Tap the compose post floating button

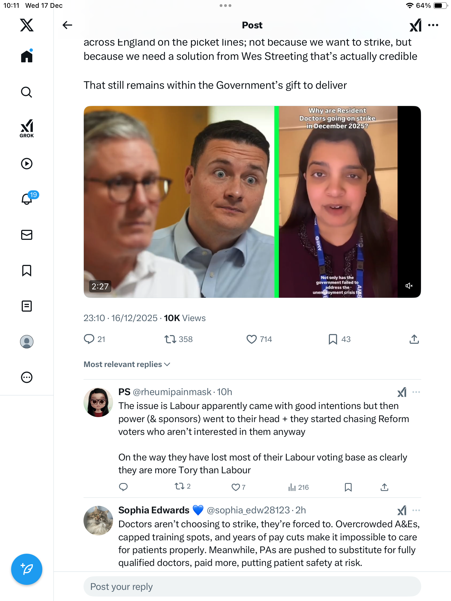click(27, 569)
